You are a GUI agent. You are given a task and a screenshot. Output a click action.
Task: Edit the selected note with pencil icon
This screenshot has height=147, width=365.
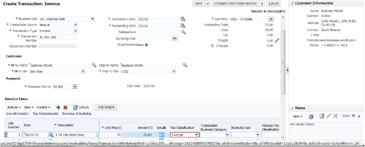click(x=329, y=116)
